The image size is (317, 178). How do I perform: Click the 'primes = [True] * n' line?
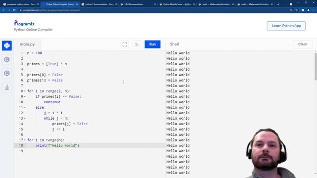[x=47, y=64]
